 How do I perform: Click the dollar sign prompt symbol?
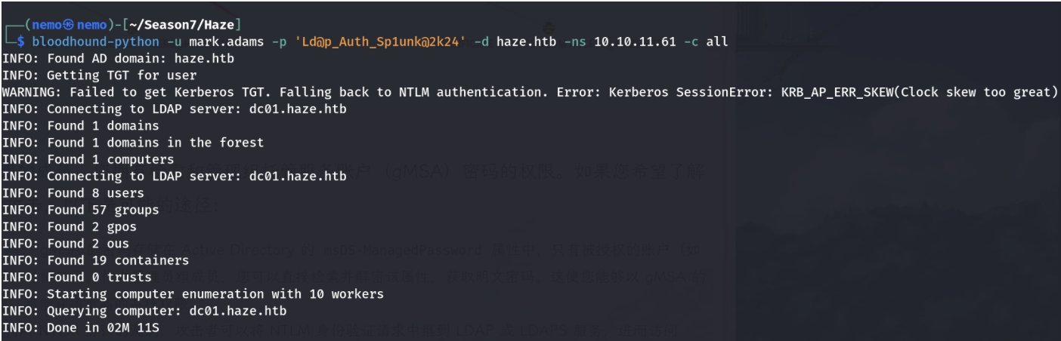tap(20, 41)
